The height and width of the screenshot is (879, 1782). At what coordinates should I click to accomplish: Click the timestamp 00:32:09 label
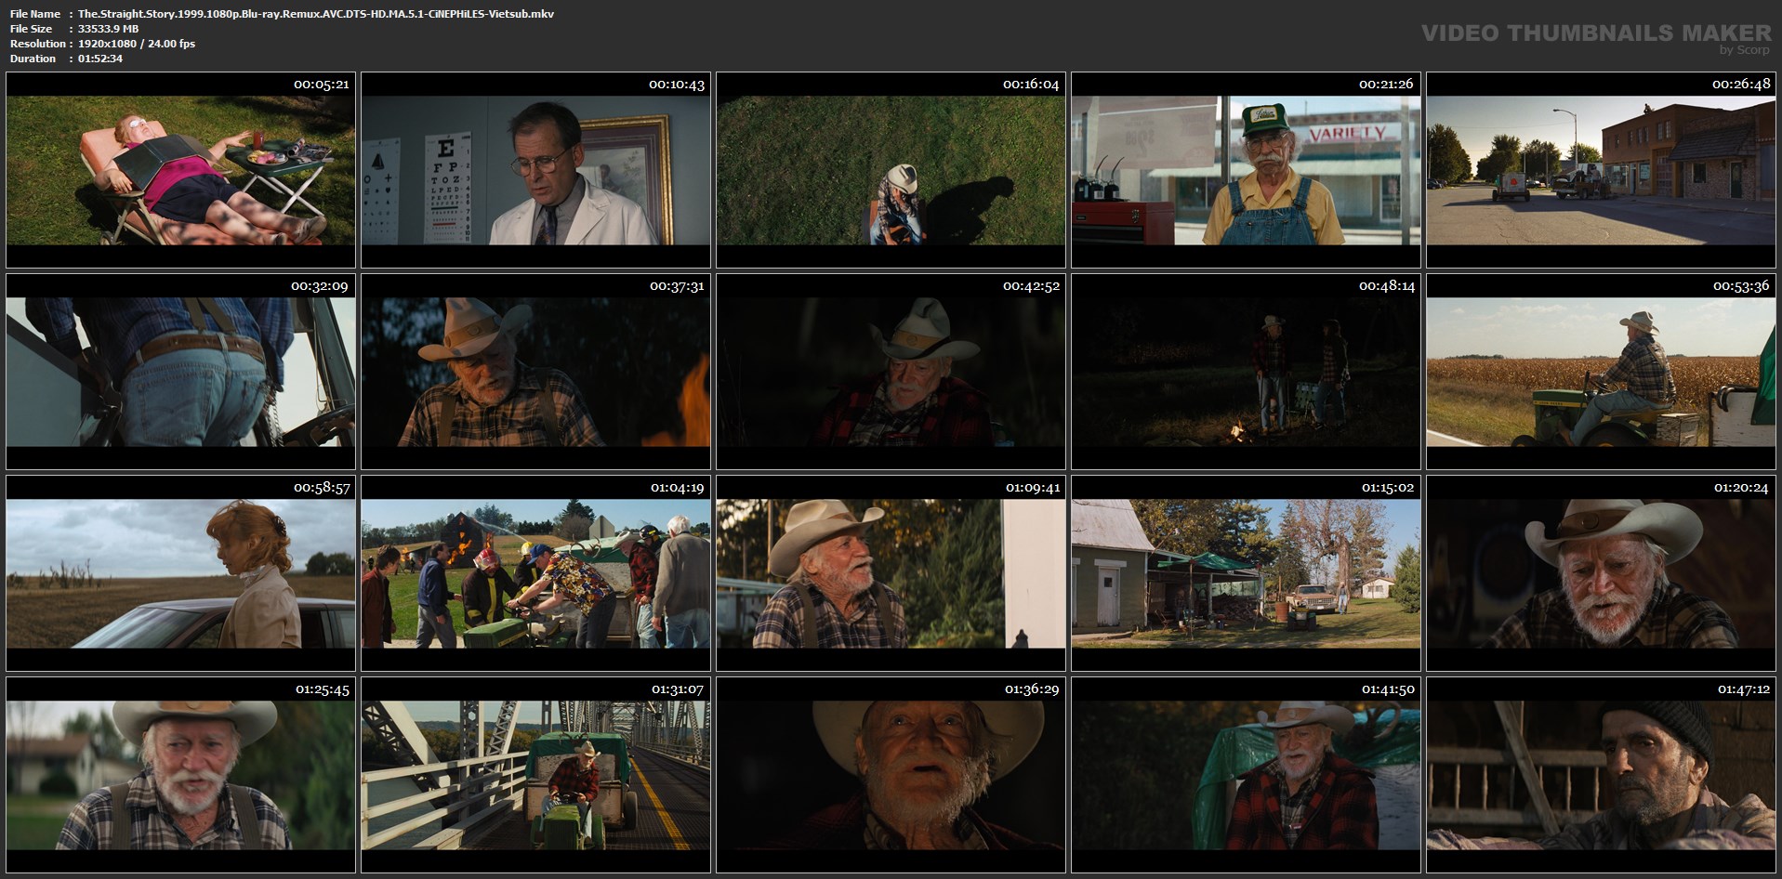(320, 286)
